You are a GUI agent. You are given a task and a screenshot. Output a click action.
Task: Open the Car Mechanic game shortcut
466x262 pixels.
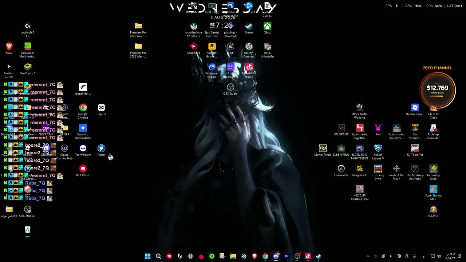pos(415,128)
